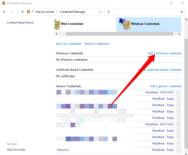
Task: Click the Up one level arrow
Action: tap(22, 12)
